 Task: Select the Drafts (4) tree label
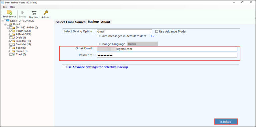click(x=21, y=38)
